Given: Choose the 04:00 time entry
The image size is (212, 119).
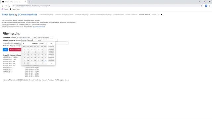Looking at the screenshot, I should point(51,55).
